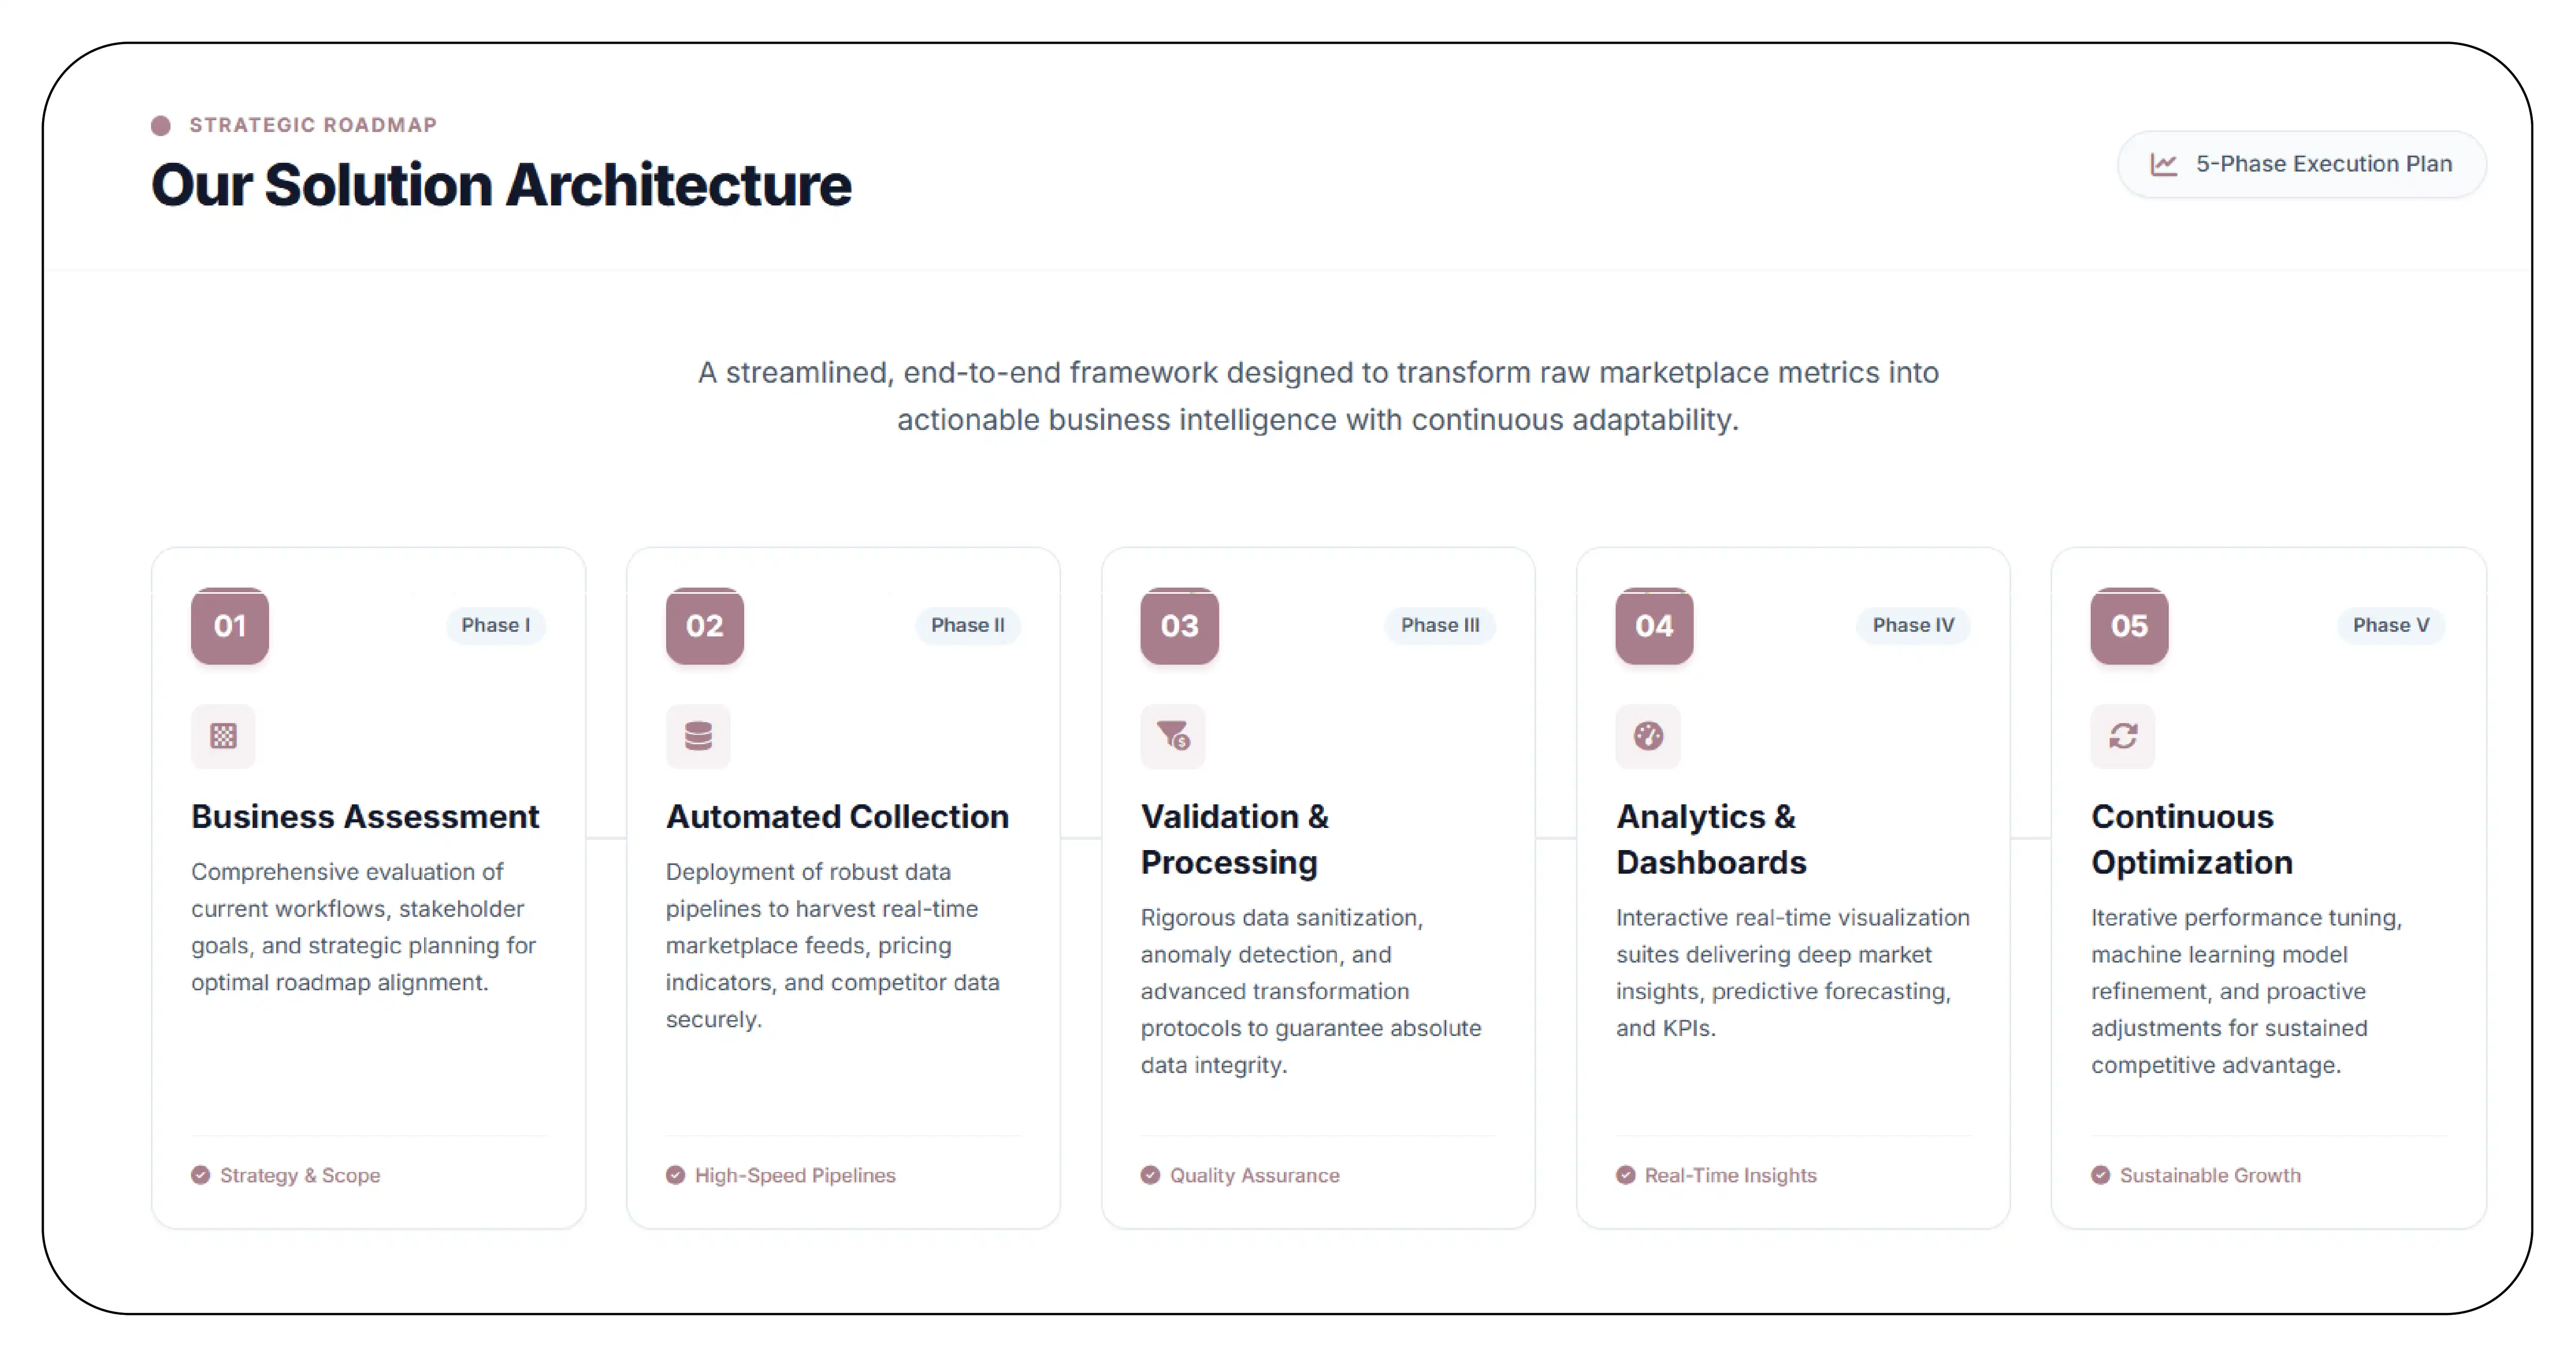2576x1357 pixels.
Task: Click the Automated Collection card title
Action: point(837,817)
